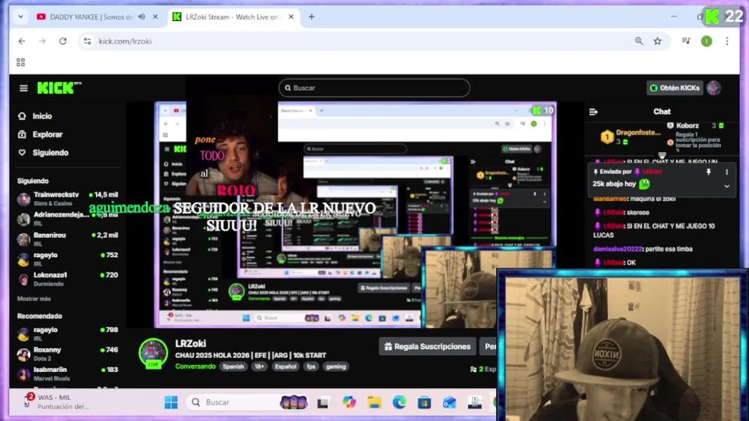Expand Mostrar más in following list
This screenshot has height=421, width=749.
(x=34, y=299)
